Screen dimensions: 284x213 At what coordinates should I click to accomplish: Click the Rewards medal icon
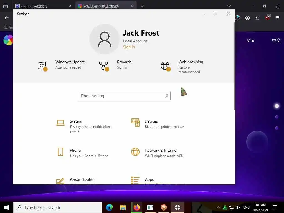[x=104, y=66]
